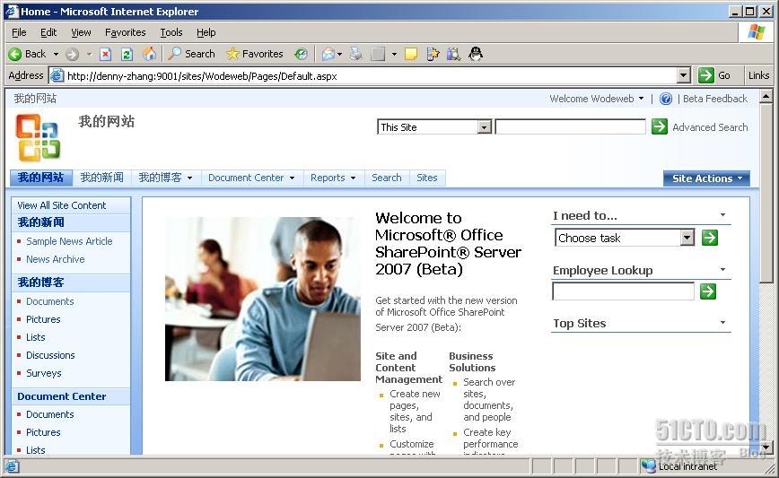Click the green arrow for Employee Lookup
This screenshot has width=779, height=478.
click(708, 291)
